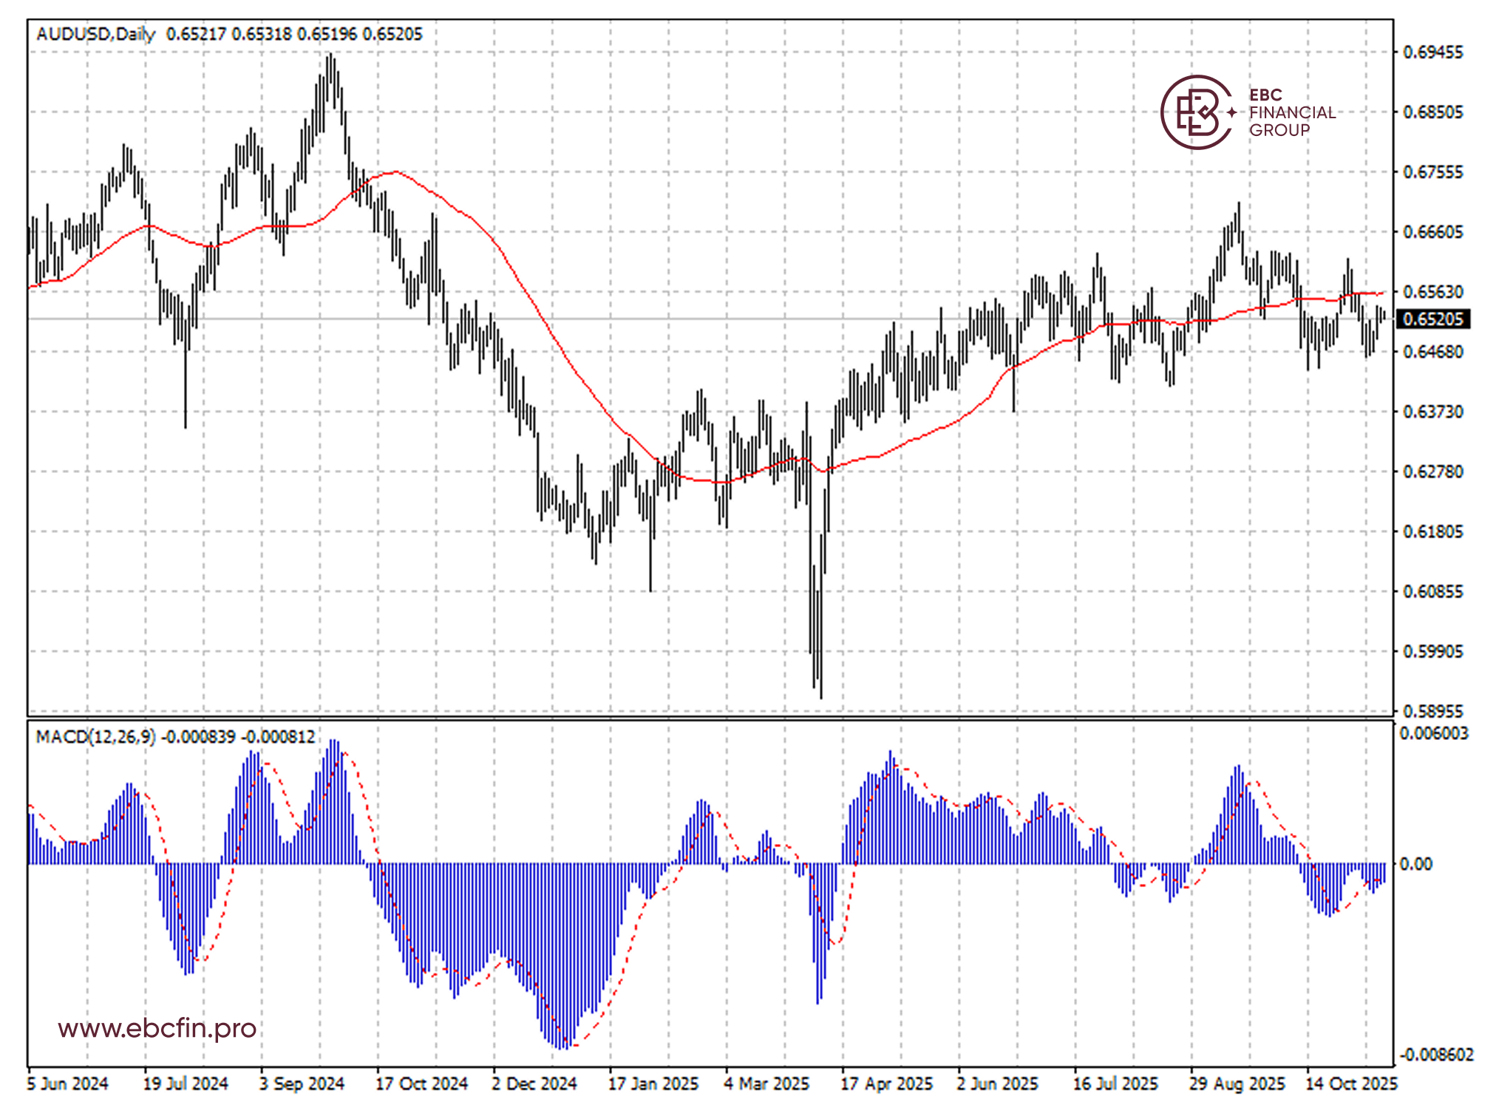
Task: Select the 17 Jan 2025 date label
Action: coord(653,1084)
